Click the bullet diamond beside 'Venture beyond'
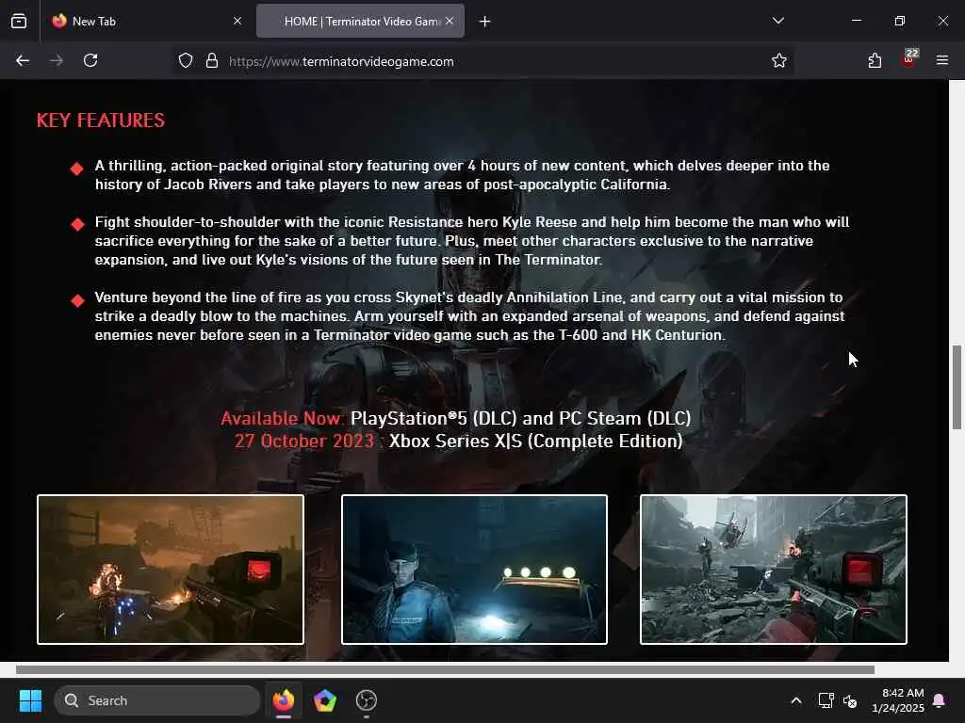The image size is (965, 723). pyautogui.click(x=77, y=300)
